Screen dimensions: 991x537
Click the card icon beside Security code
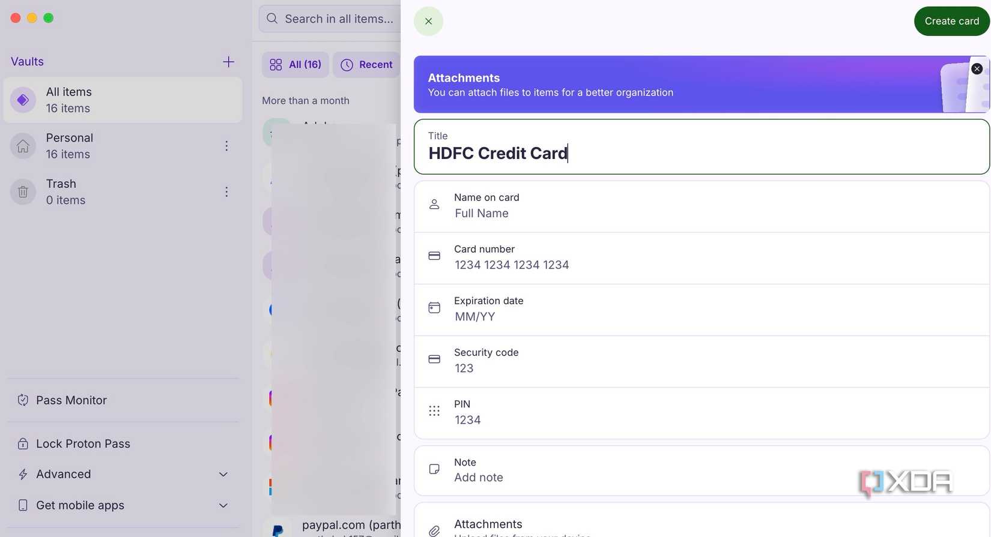(434, 359)
